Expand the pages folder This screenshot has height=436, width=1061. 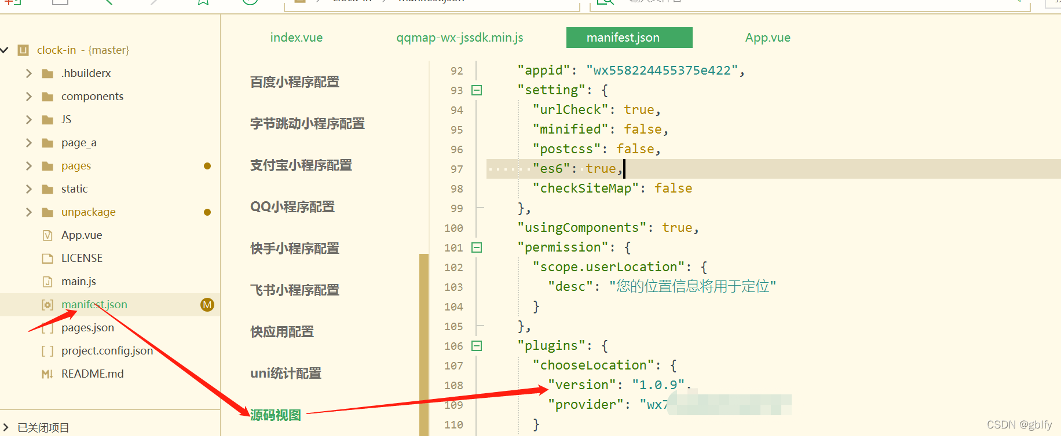tap(29, 166)
